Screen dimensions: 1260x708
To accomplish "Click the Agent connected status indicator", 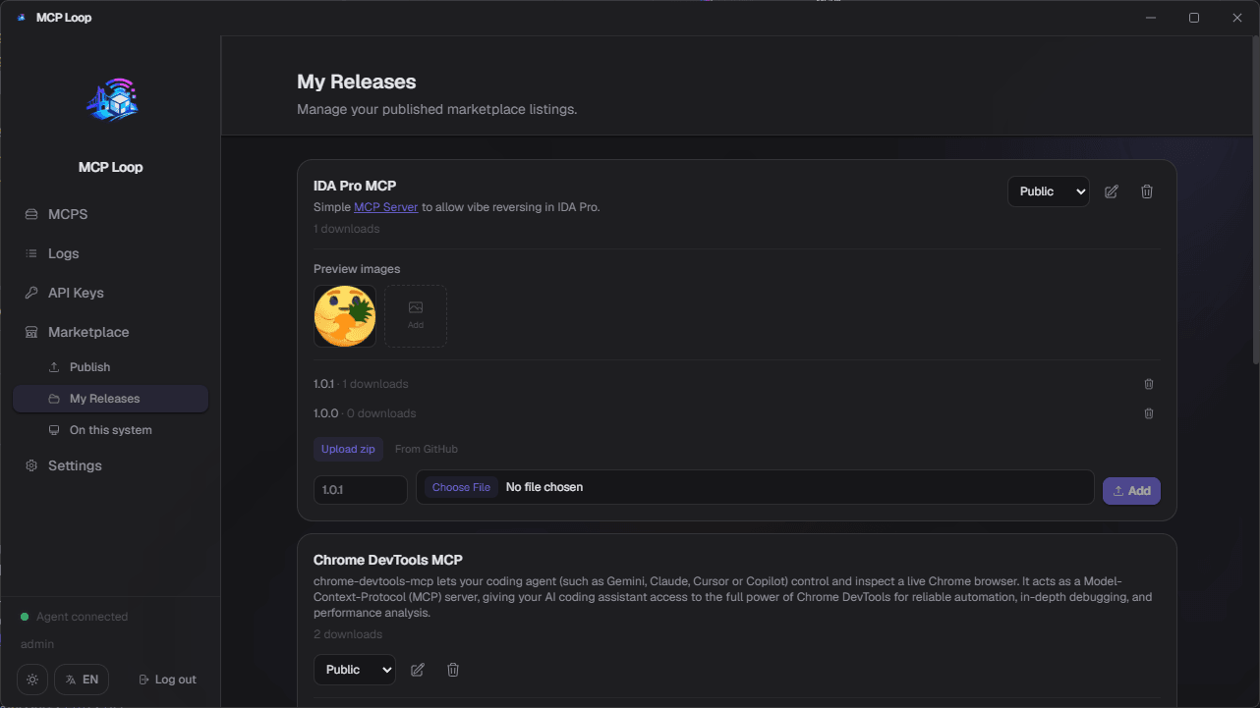I will pyautogui.click(x=75, y=617).
